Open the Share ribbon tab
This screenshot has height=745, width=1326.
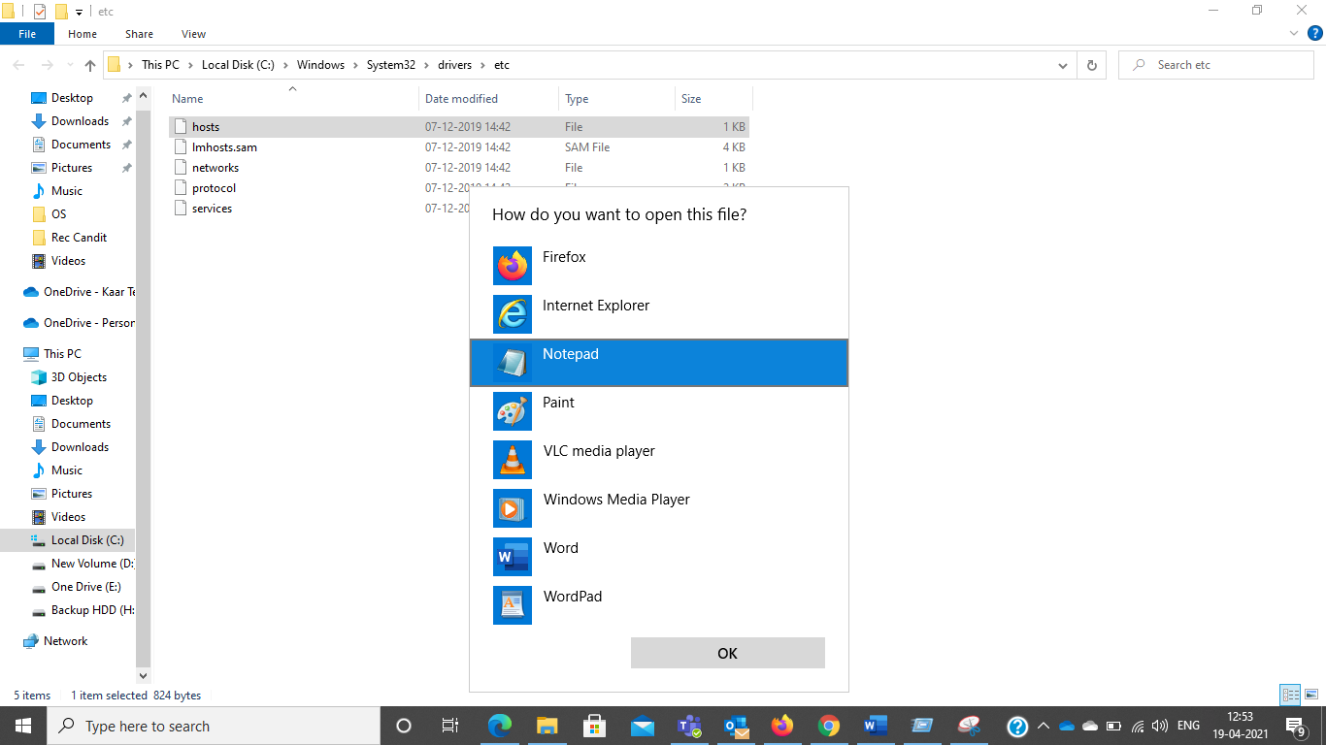point(139,34)
